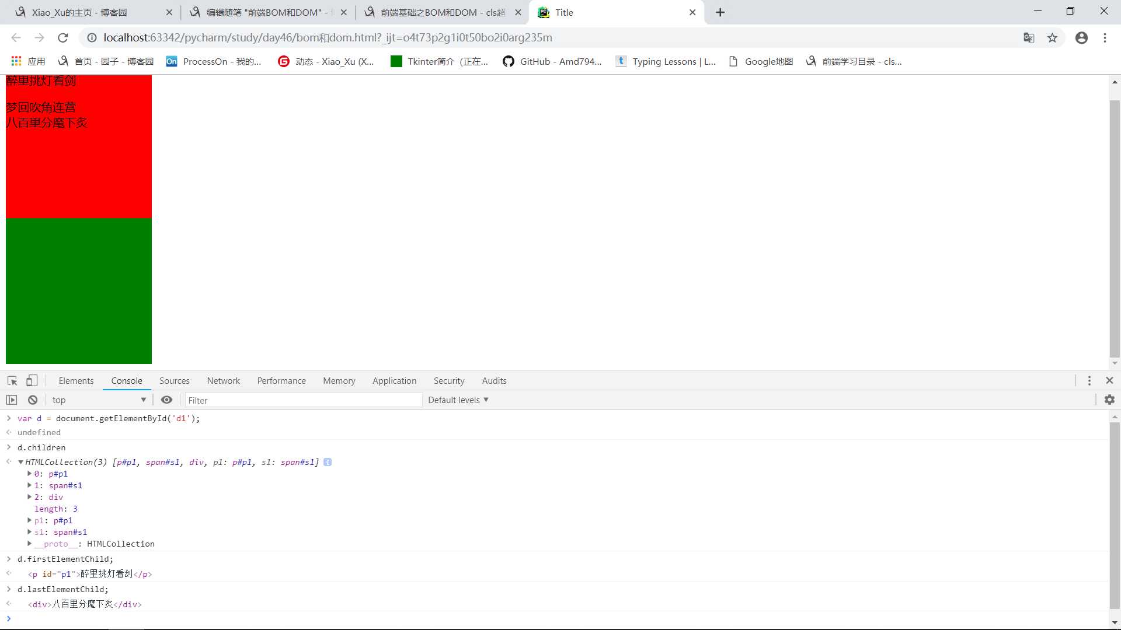Close the 前端基础之BOM和DOM tab
The image size is (1121, 630).
point(518,12)
